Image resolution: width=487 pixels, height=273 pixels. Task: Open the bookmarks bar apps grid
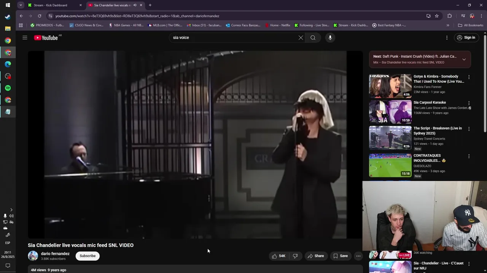click(x=21, y=25)
